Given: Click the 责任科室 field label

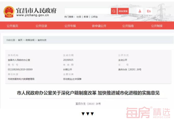Looking at the screenshot, I should [13, 74].
